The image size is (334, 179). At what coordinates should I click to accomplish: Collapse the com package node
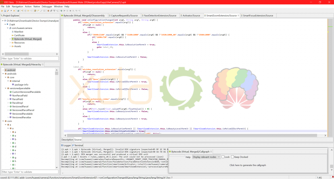[x=3, y=121]
